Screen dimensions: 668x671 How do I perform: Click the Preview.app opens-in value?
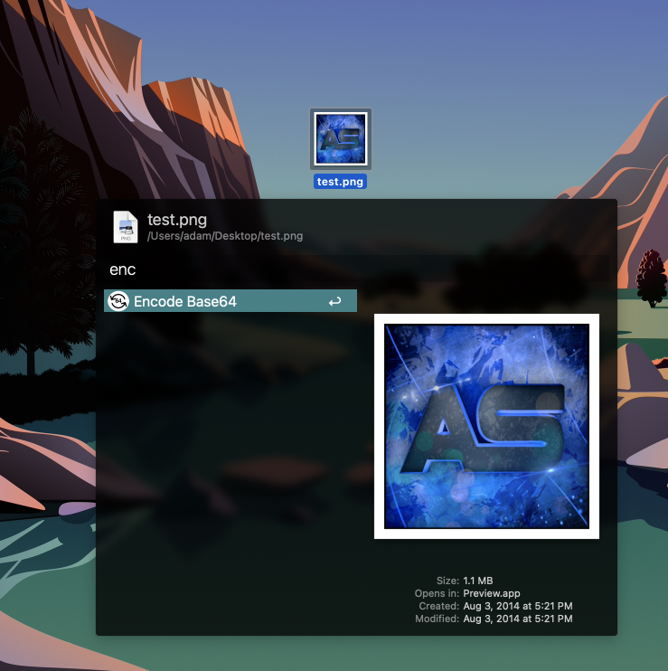(492, 593)
